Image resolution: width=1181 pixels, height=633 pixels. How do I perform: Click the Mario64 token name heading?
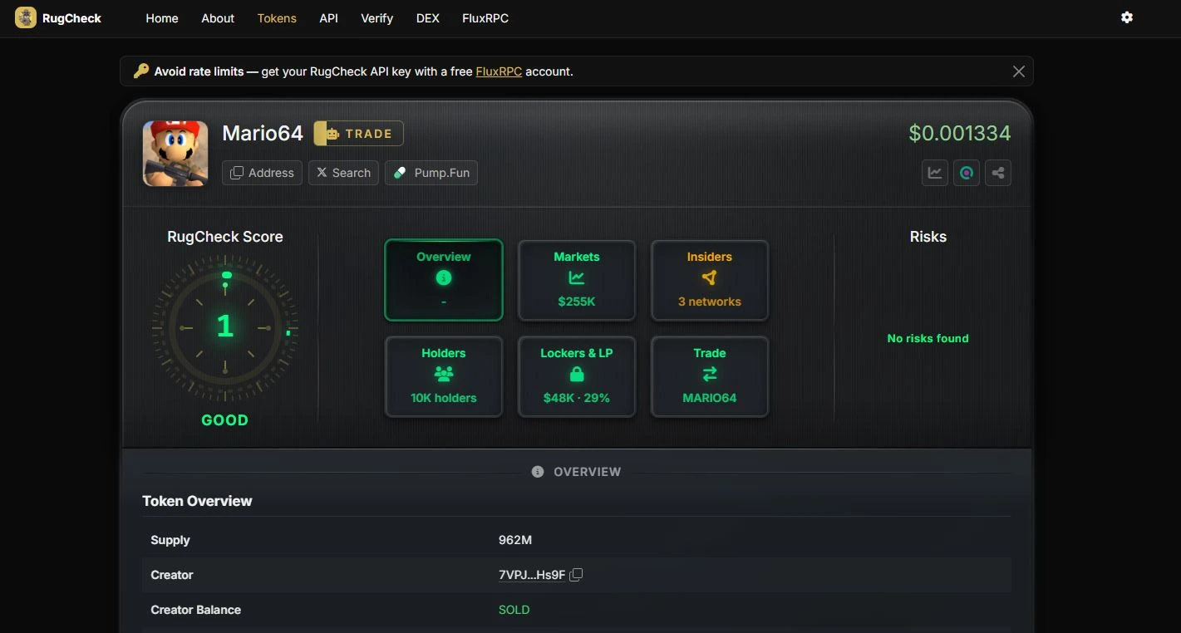coord(263,133)
